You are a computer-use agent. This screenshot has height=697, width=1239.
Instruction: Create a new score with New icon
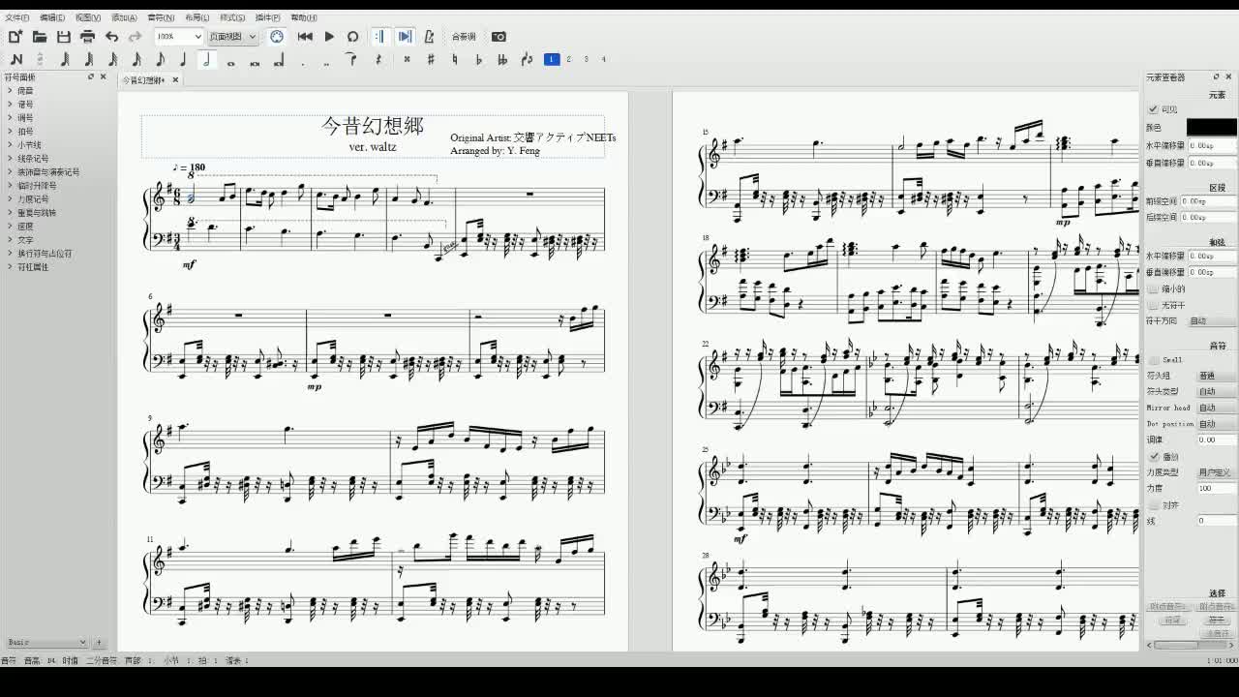pos(15,37)
